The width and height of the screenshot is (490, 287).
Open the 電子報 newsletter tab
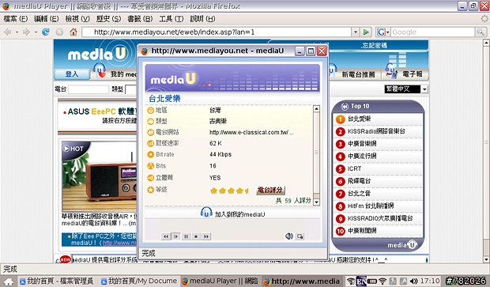(x=413, y=74)
